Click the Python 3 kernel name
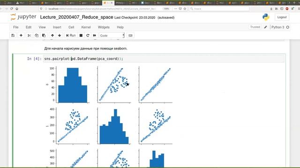 [277, 27]
